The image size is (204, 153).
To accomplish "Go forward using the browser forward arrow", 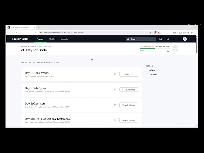I will coord(12,33).
